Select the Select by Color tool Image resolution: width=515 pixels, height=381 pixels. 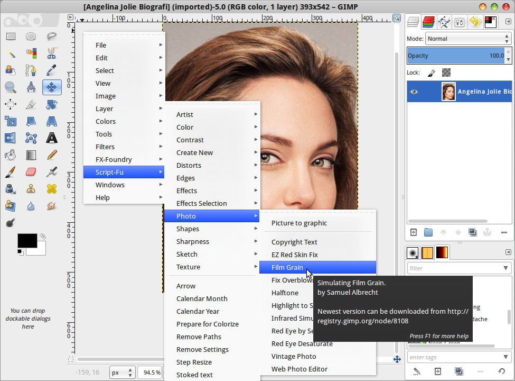click(x=31, y=53)
